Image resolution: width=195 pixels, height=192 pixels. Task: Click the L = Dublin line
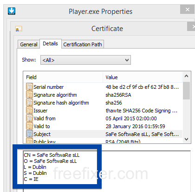click(x=35, y=167)
